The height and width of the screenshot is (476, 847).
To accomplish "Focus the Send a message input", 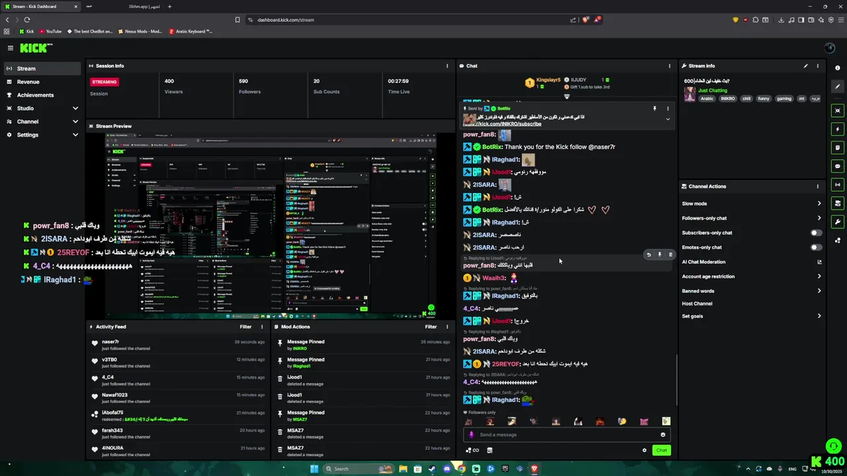I will 568,434.
